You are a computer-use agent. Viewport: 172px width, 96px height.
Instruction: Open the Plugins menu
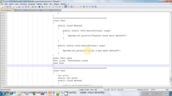pos(57,4)
